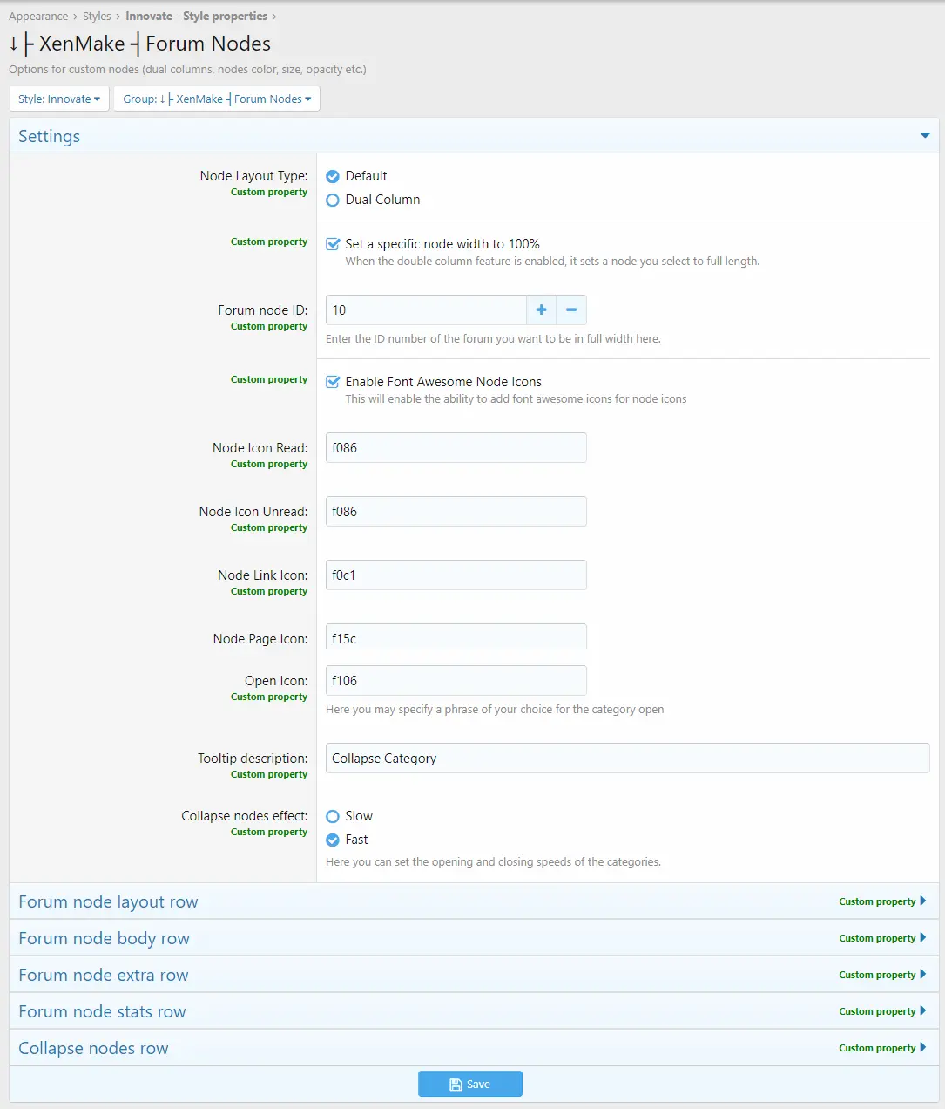Toggle Enable Font Awesome Node Icons
Image resolution: width=945 pixels, height=1109 pixels.
(333, 382)
